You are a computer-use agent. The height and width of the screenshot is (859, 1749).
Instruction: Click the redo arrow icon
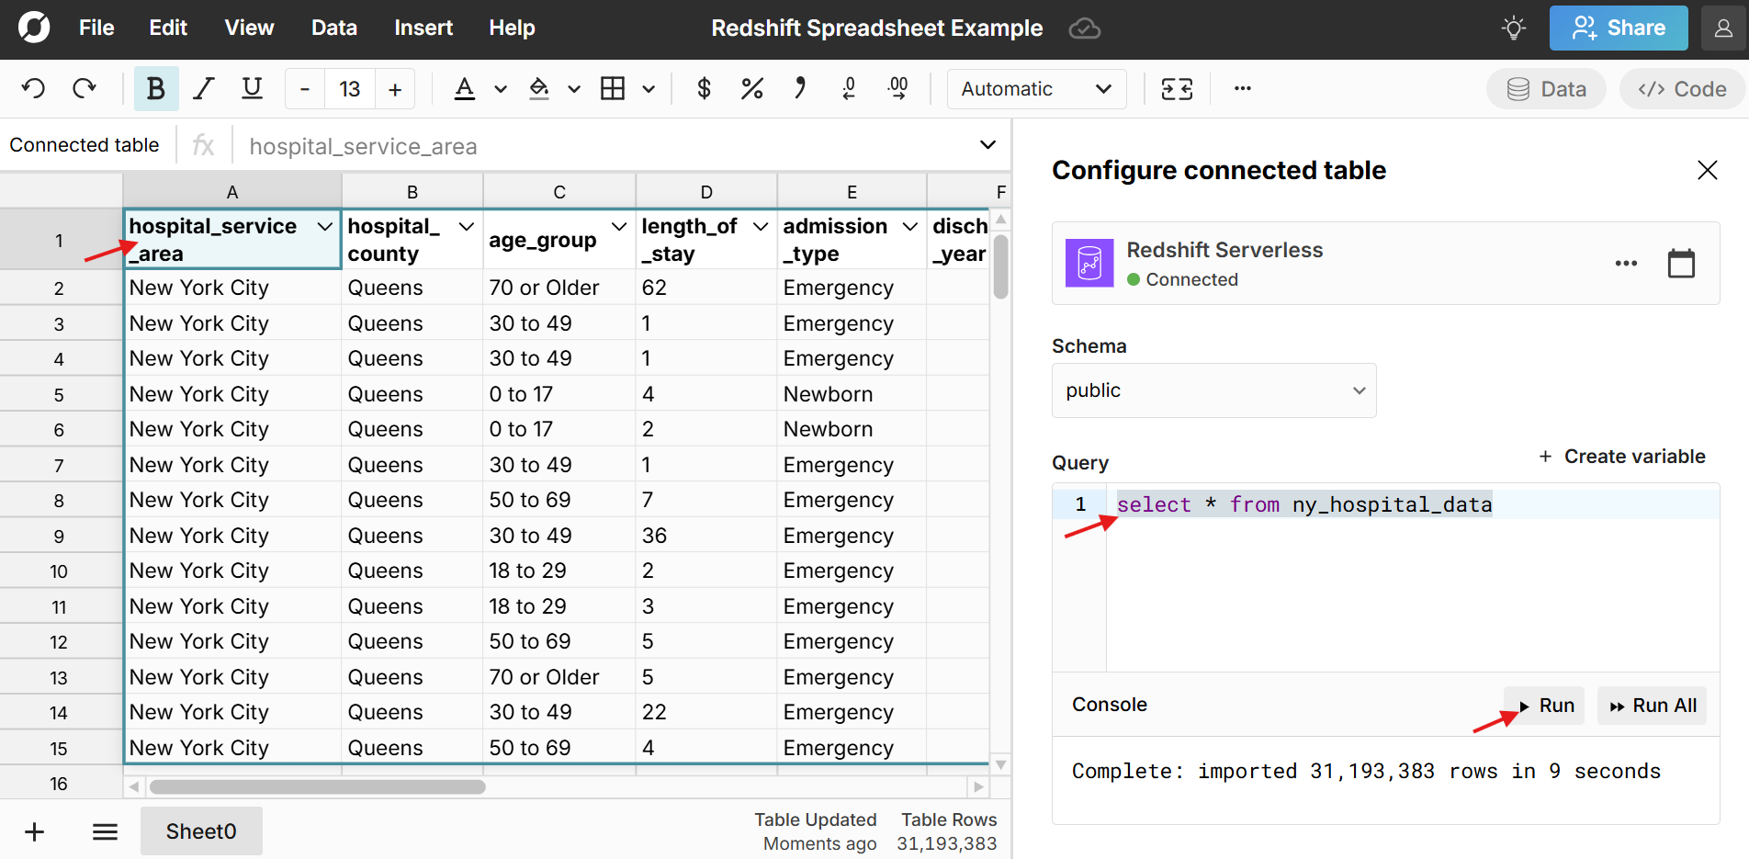tap(85, 89)
